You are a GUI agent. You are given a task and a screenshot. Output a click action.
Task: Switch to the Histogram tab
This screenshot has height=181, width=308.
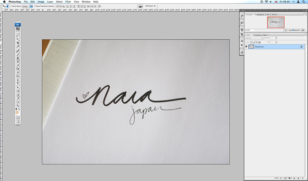(x=261, y=15)
